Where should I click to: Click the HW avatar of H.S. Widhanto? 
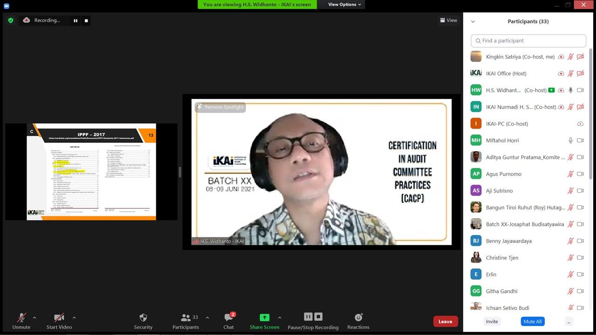[x=476, y=90]
